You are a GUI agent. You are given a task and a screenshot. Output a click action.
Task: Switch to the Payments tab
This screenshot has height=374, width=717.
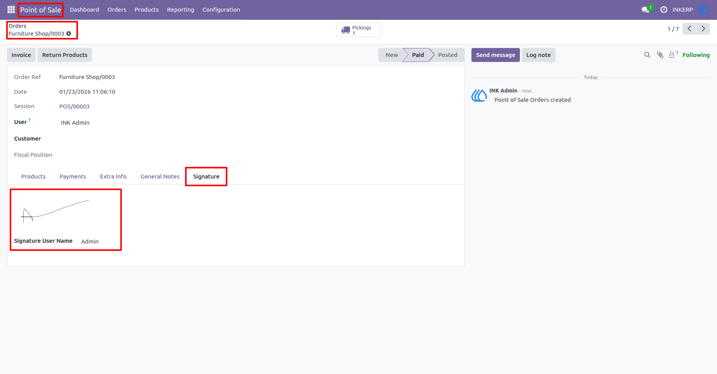click(73, 177)
